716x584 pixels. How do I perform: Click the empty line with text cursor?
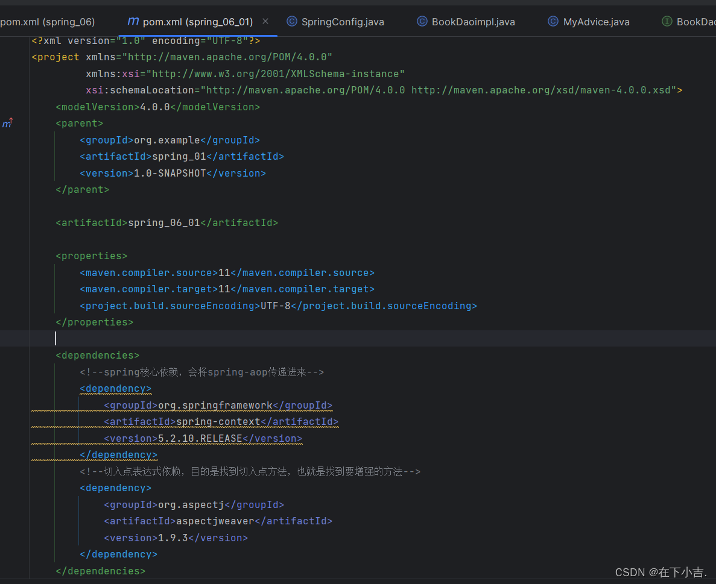click(x=358, y=339)
